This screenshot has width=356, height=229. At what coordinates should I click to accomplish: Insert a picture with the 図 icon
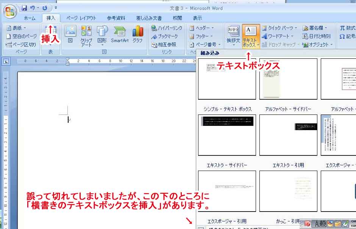click(70, 34)
